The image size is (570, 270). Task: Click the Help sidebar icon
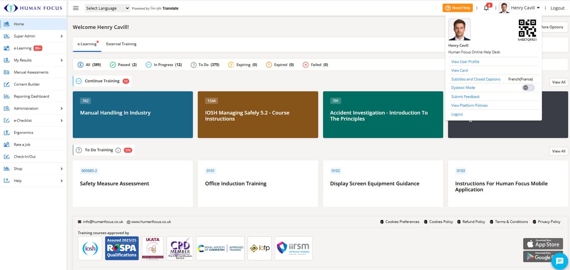6,181
